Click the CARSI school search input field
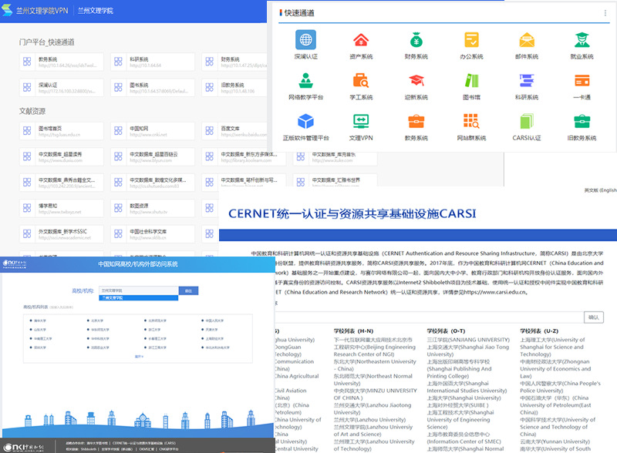This screenshot has width=617, height=453. pos(429,317)
